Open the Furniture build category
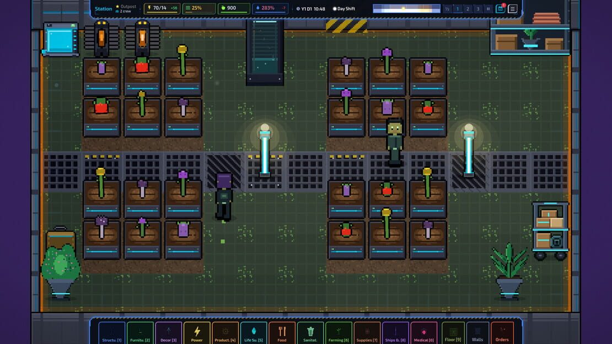 click(140, 332)
